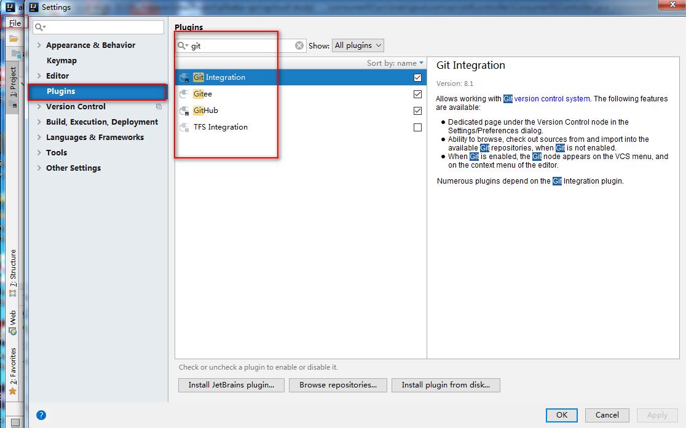This screenshot has height=428, width=686.
Task: Click the GitHub plugin icon
Action: pos(184,111)
